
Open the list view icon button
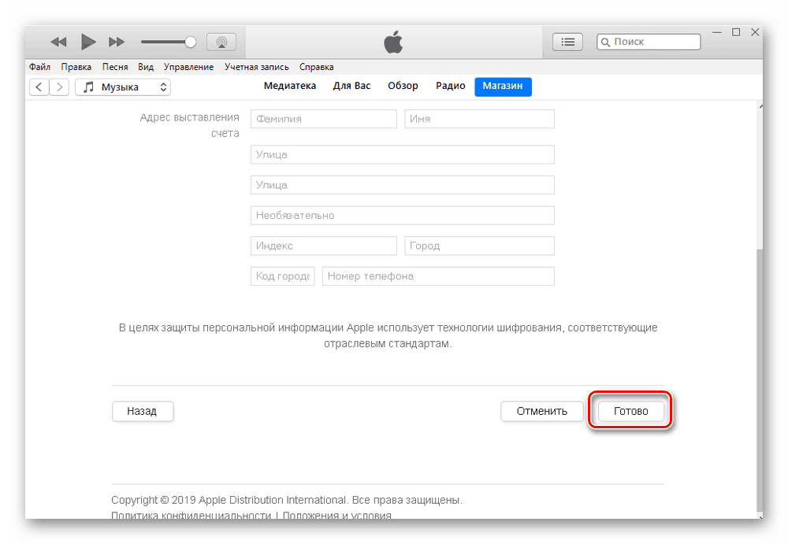[567, 42]
